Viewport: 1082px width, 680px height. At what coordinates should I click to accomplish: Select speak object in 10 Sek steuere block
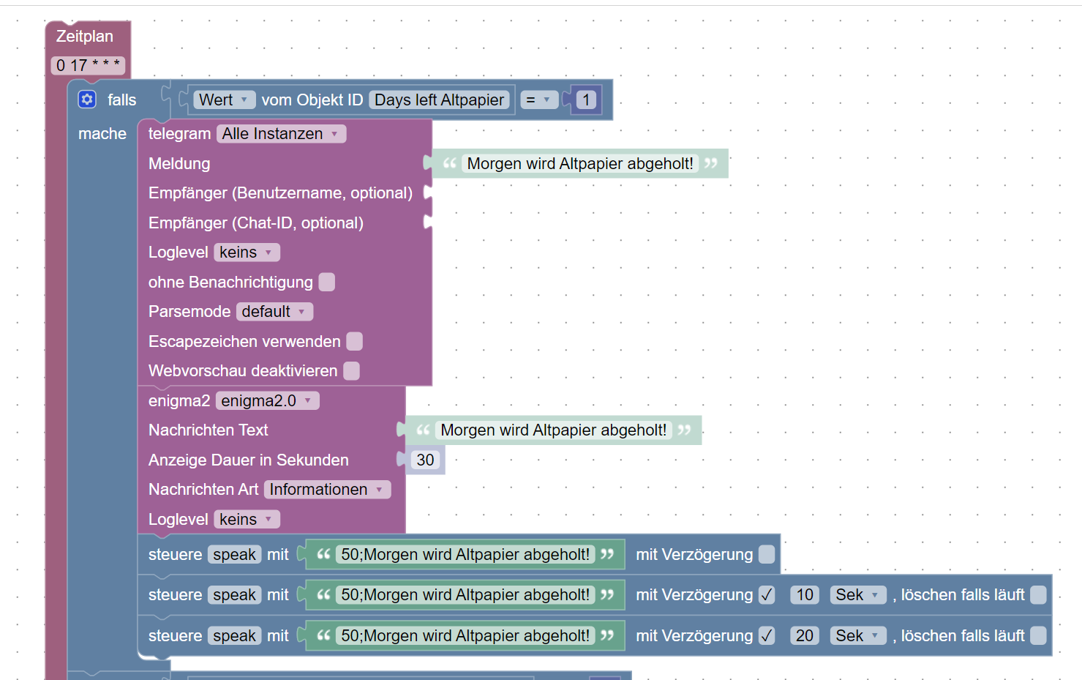pos(234,595)
